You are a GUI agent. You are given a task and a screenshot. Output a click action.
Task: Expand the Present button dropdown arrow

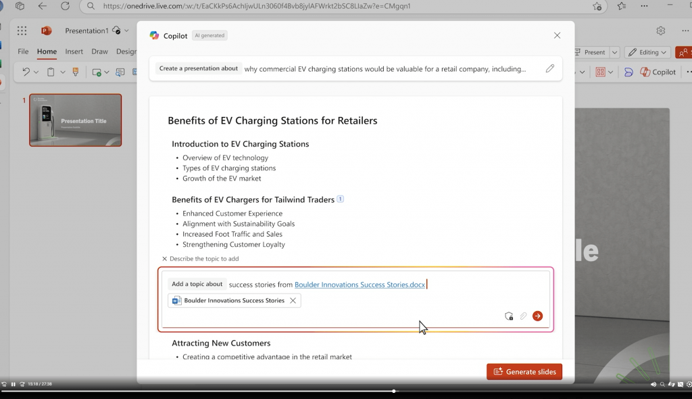[x=614, y=52]
